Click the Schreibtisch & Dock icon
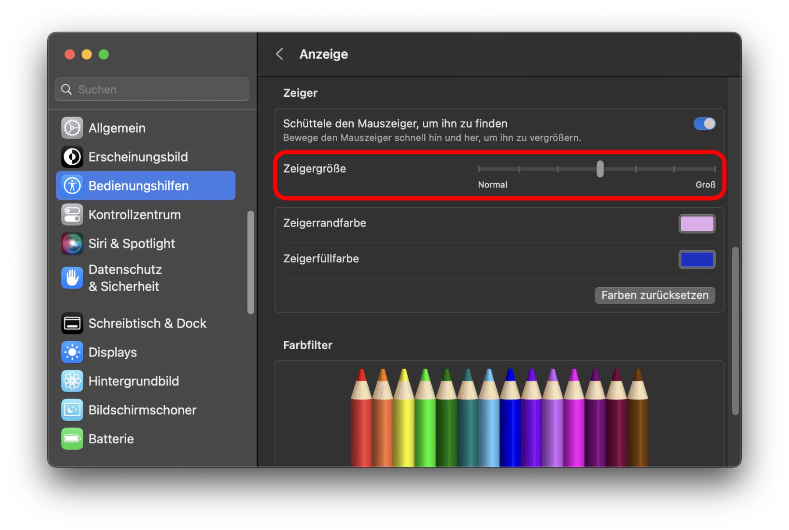 (72, 323)
